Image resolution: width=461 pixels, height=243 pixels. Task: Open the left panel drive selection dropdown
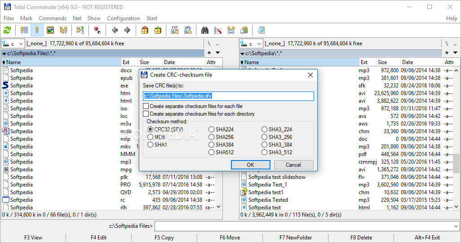[x=13, y=44]
